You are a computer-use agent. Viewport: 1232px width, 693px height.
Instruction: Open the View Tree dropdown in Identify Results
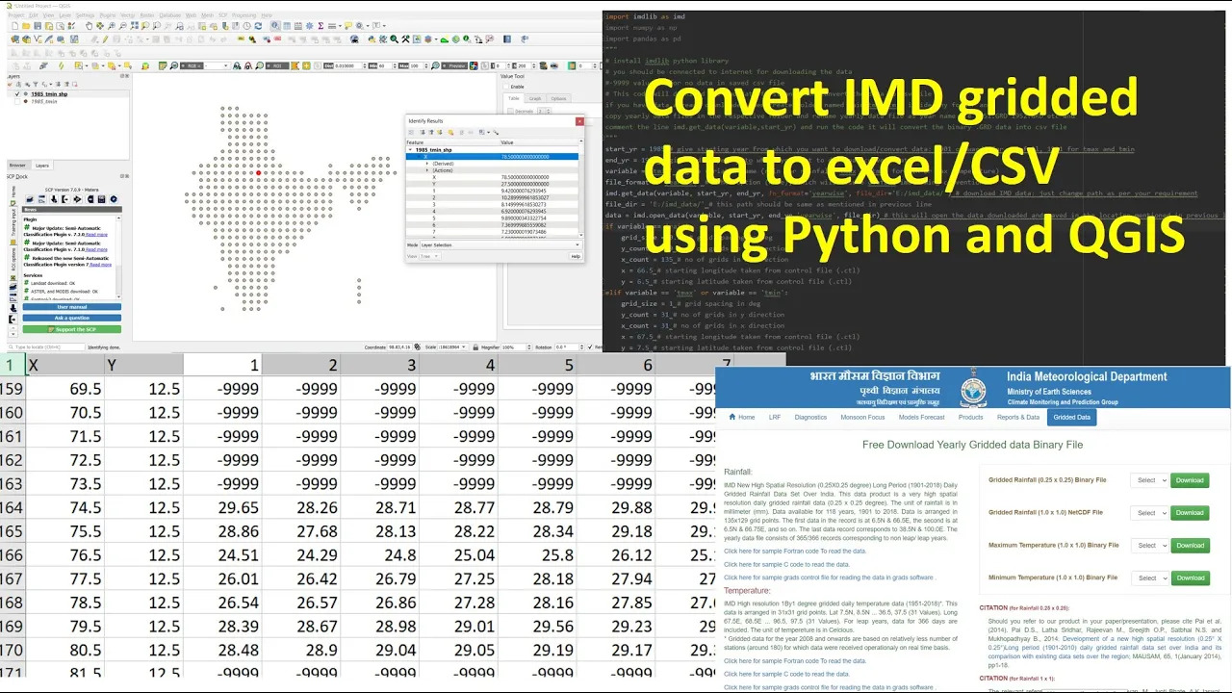(x=430, y=256)
